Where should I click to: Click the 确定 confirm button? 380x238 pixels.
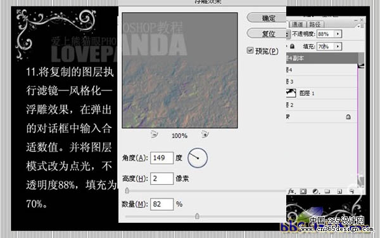tap(267, 18)
